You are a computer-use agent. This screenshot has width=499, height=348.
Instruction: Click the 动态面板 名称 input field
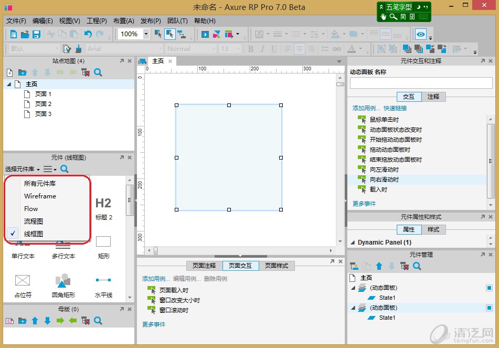pos(421,83)
